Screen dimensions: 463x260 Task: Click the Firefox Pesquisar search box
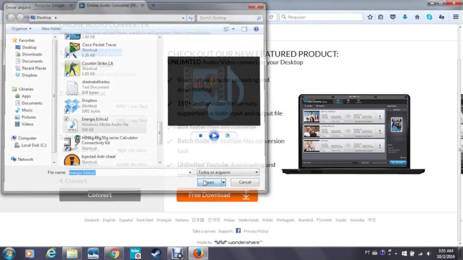(x=321, y=17)
